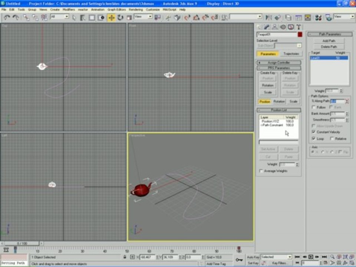This screenshot has width=356, height=267.
Task: Collapse the PRS Parameters rollout
Action: point(279,68)
